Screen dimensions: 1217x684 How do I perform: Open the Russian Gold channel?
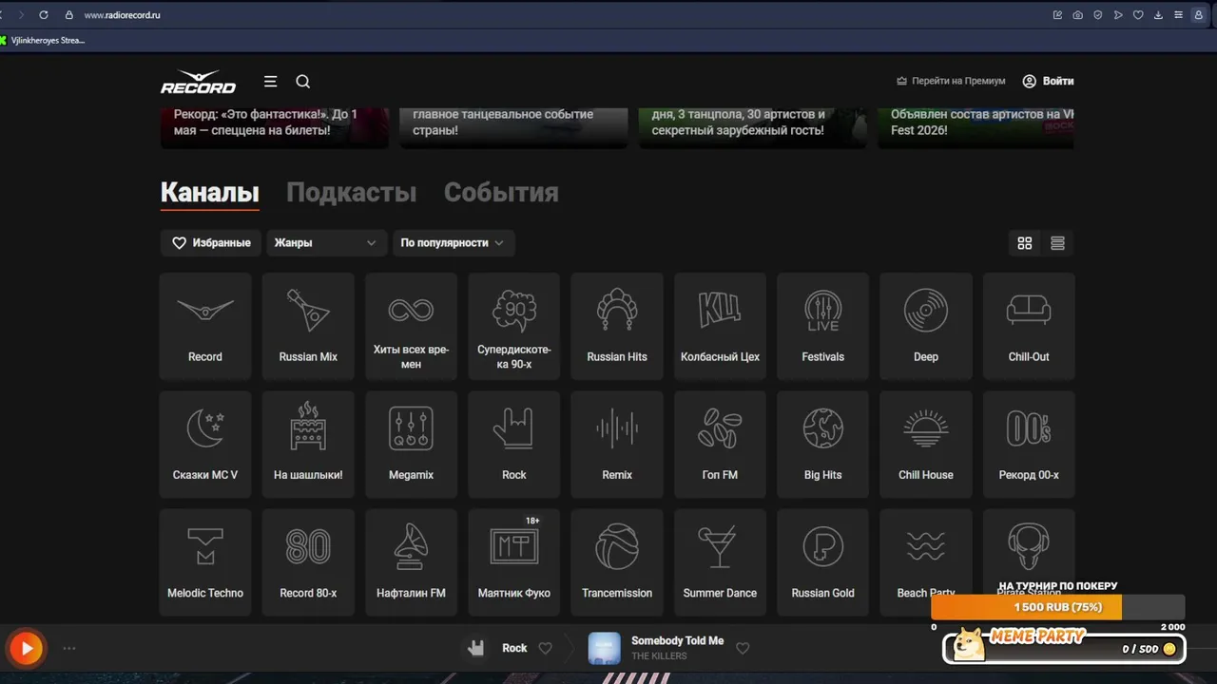pos(822,562)
